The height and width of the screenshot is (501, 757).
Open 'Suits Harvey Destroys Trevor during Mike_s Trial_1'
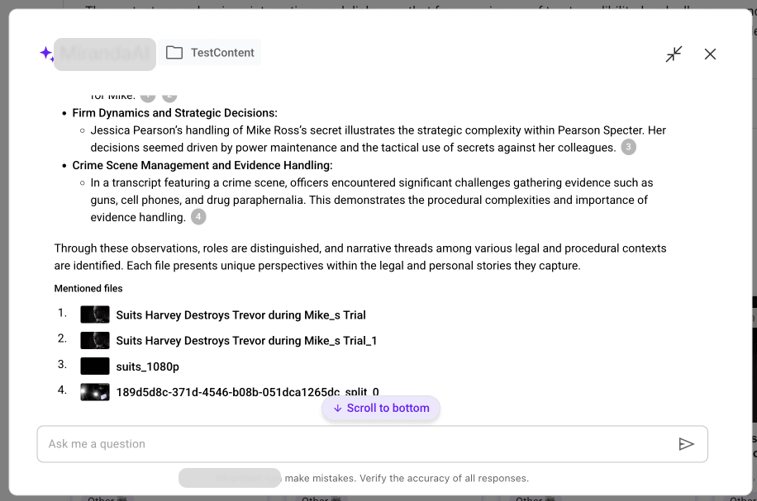point(246,340)
